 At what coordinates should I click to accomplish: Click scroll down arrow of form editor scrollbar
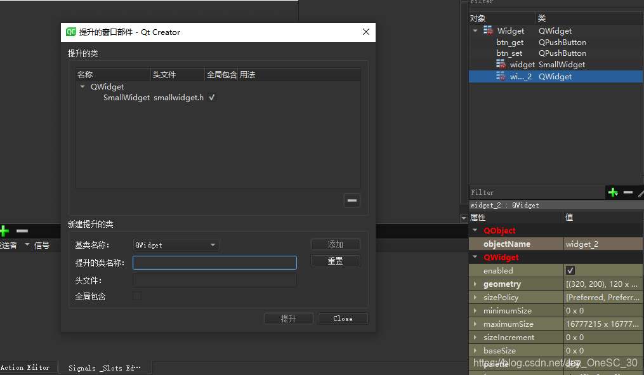coord(464,218)
